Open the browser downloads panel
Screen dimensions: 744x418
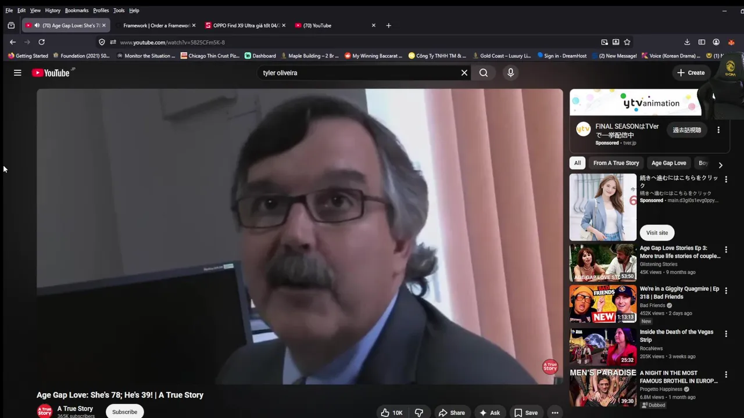point(687,42)
